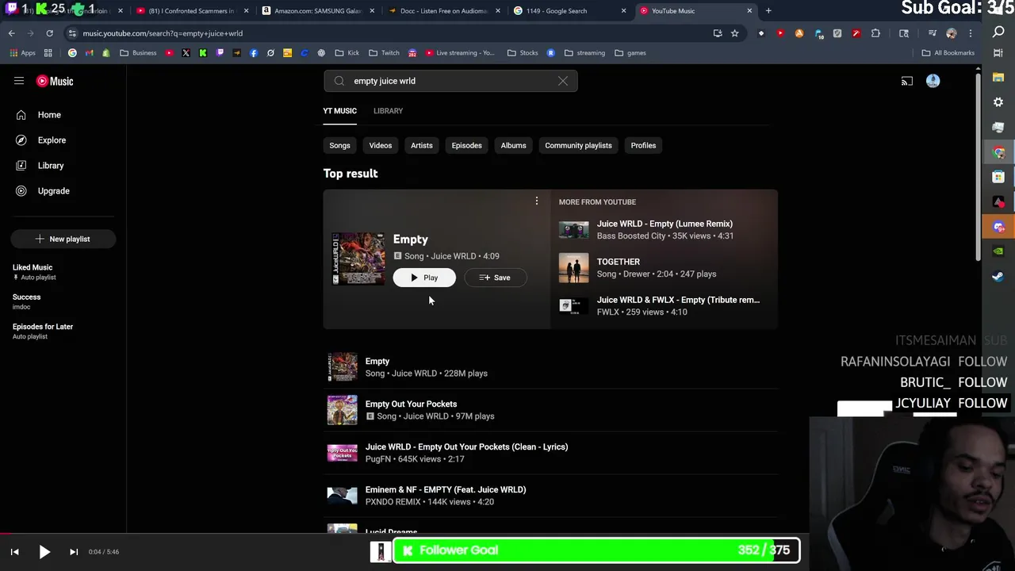Viewport: 1015px width, 571px height.
Task: Open Episodes for Later playlist
Action: 43,331
